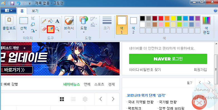The height and width of the screenshot is (110, 218).
Task: Click the settings gear icon in Naver page
Action: click(85, 99)
